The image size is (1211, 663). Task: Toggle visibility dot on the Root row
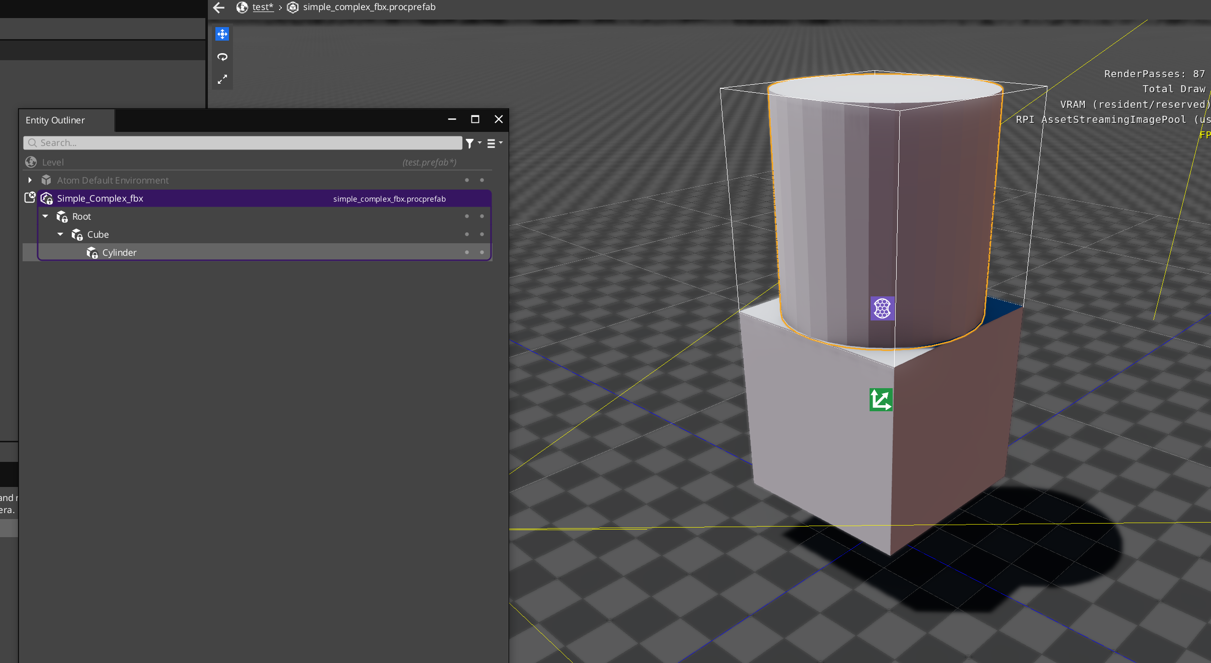[x=467, y=216]
